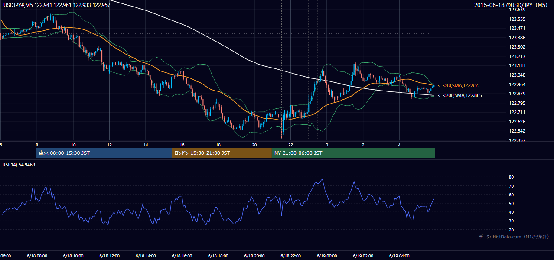Select the Tokyo session bar 東京 08:00-15:30 JST
This screenshot has width=554, height=260.
(x=104, y=153)
